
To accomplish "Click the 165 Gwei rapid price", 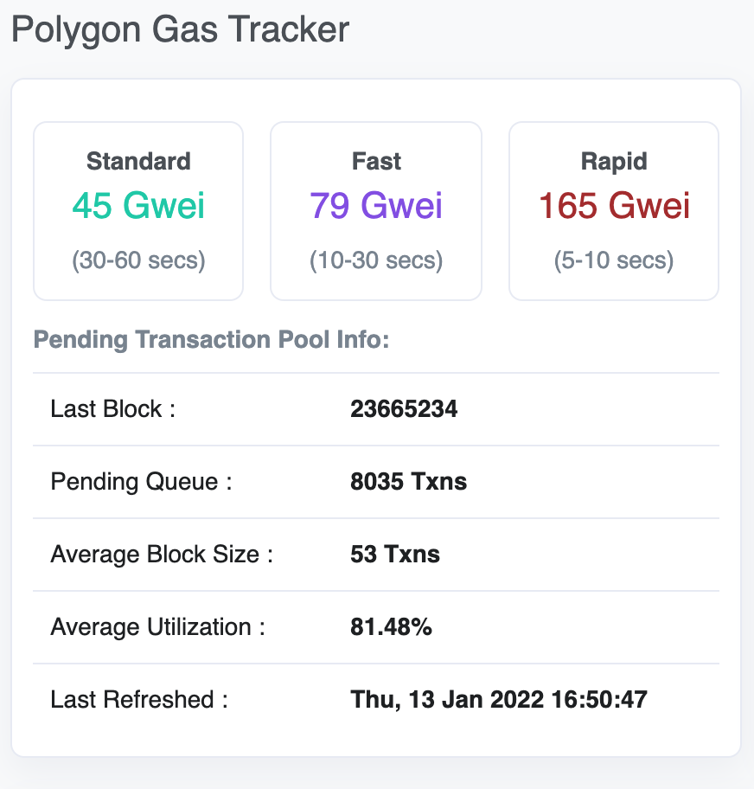I will point(614,206).
